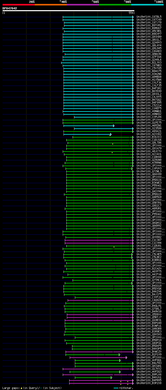Screen dimensions: 166x390
Task: Open the UniRef100_B3RRU1 entry
Action: (149, 260)
